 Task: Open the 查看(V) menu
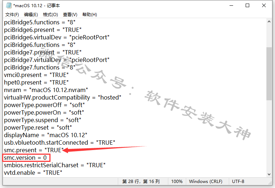point(70,15)
